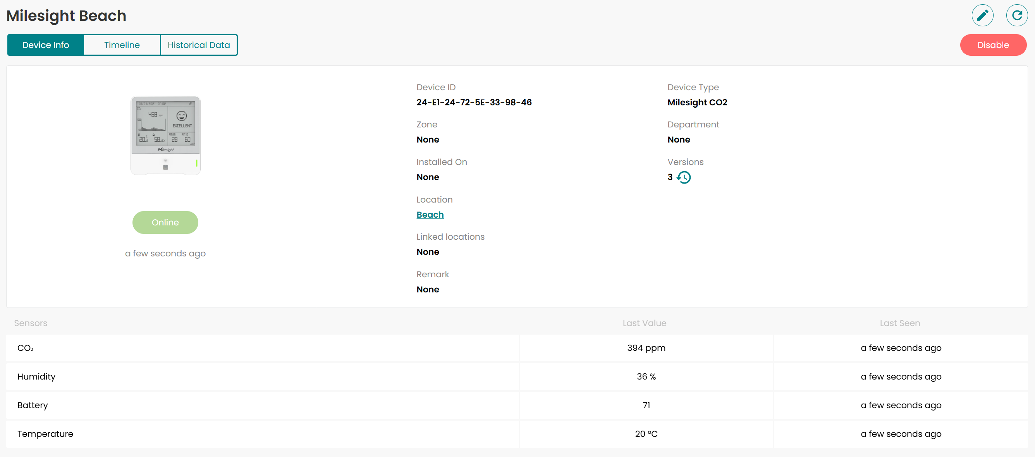
Task: Click the circular refresh icon
Action: coord(1016,15)
